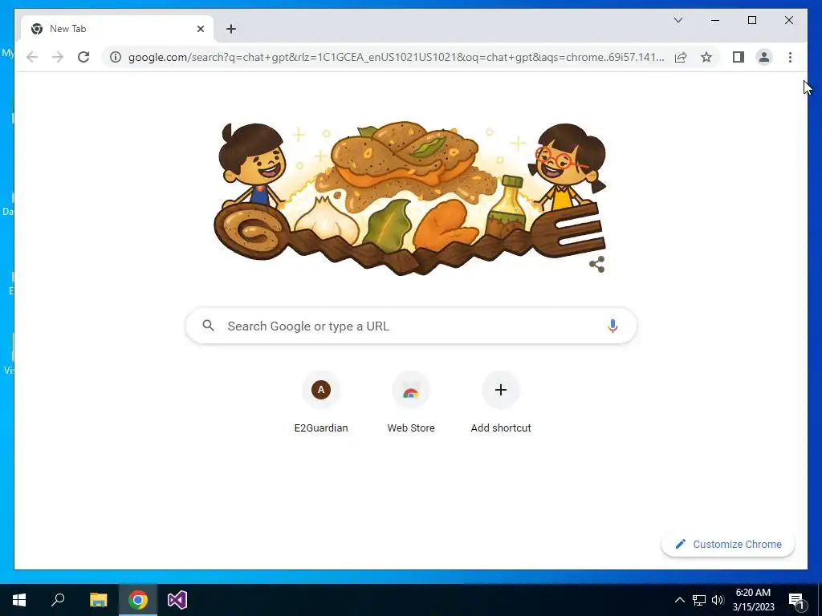Image resolution: width=822 pixels, height=616 pixels.
Task: Open the E2Guardian shortcut
Action: pyautogui.click(x=321, y=403)
